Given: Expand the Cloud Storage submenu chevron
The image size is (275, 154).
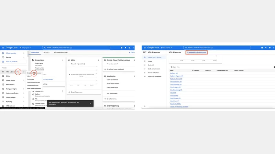Looking at the screenshot, I should pyautogui.click(x=24, y=98).
